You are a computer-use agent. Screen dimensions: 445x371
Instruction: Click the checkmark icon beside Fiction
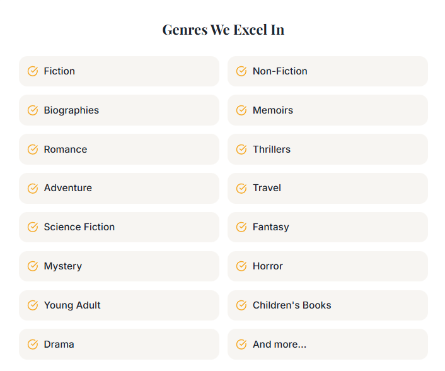pyautogui.click(x=33, y=71)
